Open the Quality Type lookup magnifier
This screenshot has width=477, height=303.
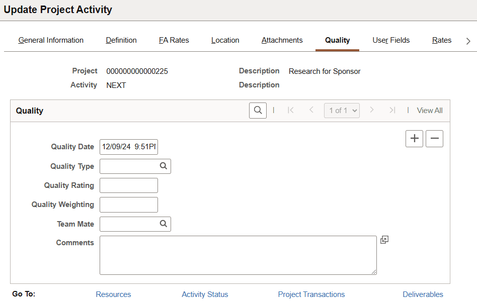tap(163, 166)
